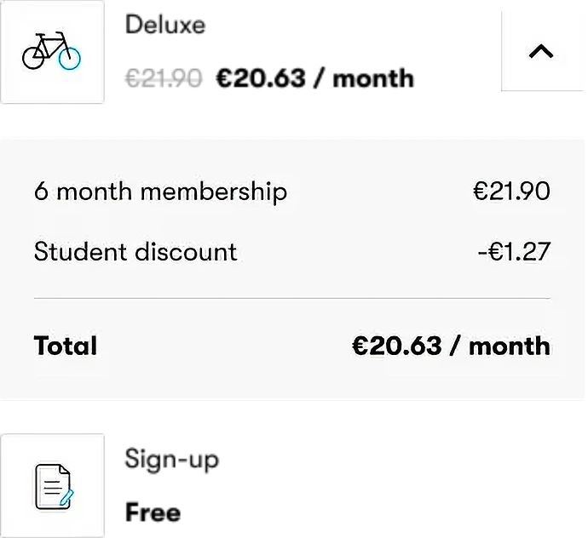
Task: Click the Total label
Action: (66, 345)
